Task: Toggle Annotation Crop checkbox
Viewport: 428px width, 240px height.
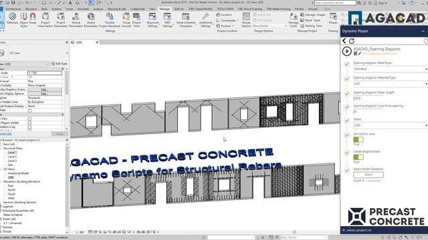Action: pos(29,127)
